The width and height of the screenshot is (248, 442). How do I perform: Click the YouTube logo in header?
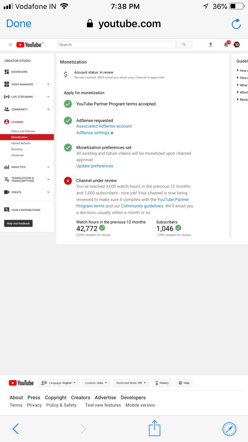pos(30,44)
